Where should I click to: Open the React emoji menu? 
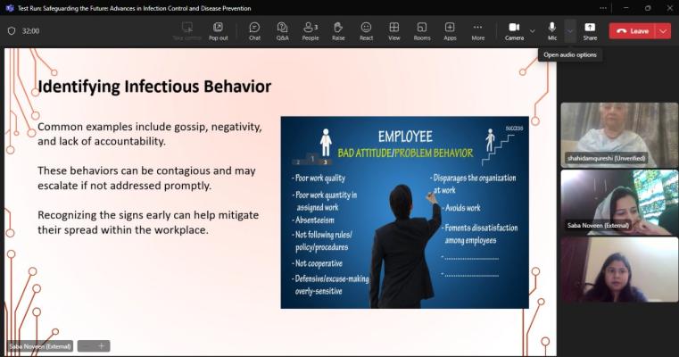click(366, 30)
